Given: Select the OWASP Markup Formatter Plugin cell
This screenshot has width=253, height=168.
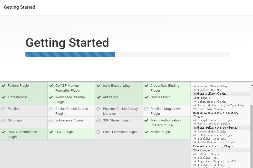Looking at the screenshot, I should (71, 87).
